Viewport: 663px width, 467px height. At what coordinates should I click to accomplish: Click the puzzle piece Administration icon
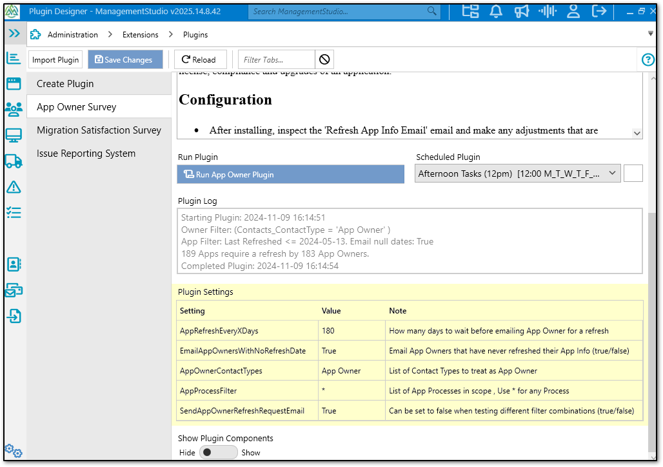pos(35,34)
